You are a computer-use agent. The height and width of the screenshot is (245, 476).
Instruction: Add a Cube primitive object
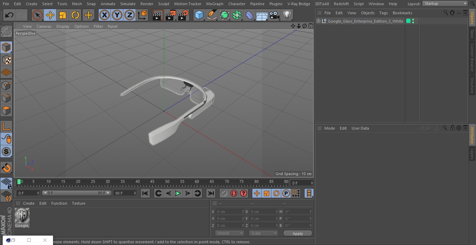click(x=199, y=15)
